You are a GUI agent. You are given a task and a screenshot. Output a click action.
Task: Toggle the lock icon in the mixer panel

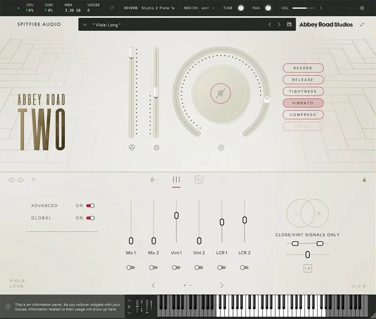click(x=364, y=180)
